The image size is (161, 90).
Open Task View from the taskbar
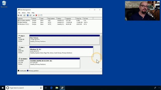46,88
